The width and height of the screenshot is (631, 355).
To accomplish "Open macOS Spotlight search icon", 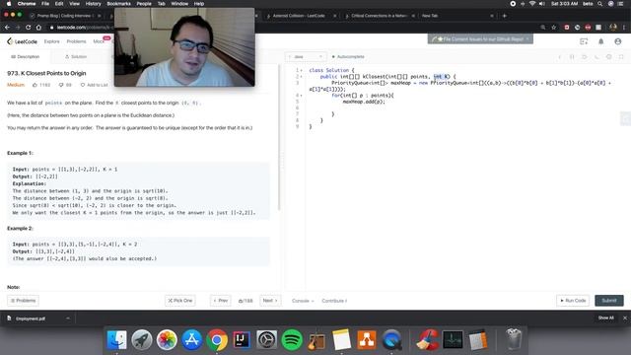I will 600,4.
